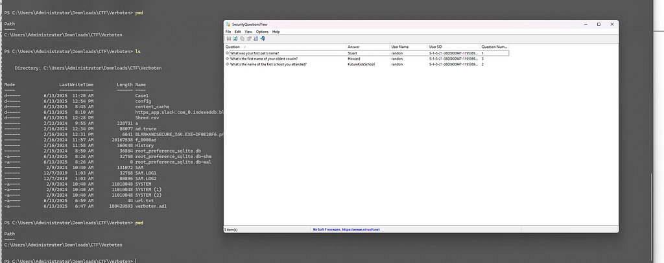Sort by the User SID column header
This screenshot has height=263, width=664.
coord(453,47)
